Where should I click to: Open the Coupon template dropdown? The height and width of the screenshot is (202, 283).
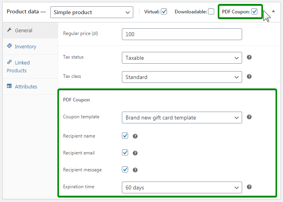pos(182,118)
